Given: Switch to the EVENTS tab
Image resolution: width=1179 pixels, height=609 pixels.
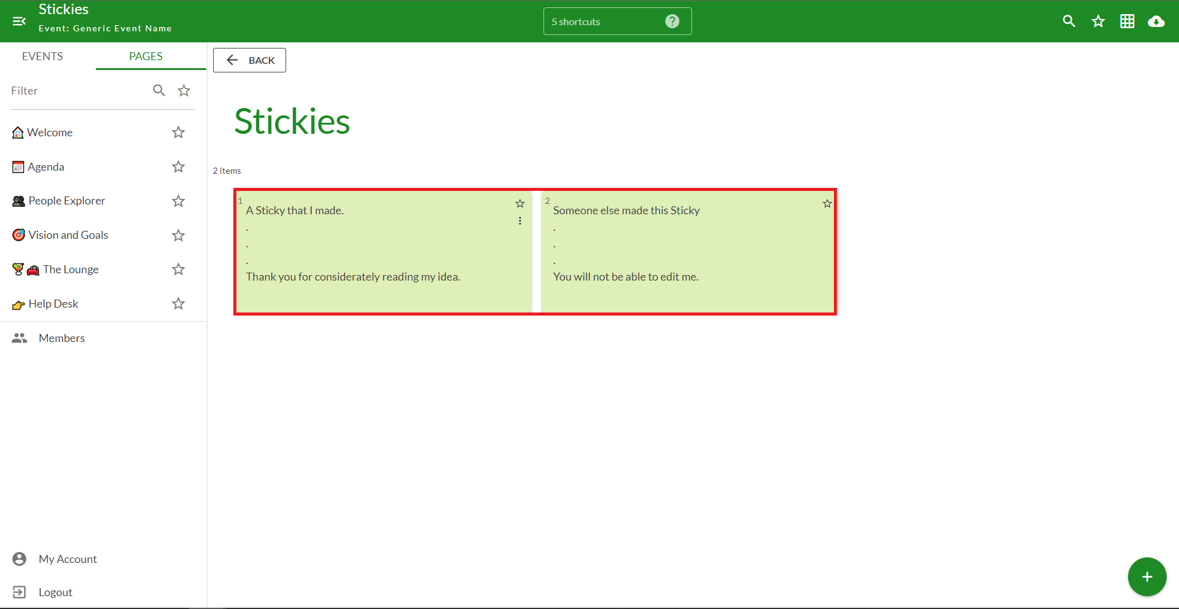Looking at the screenshot, I should pyautogui.click(x=42, y=56).
